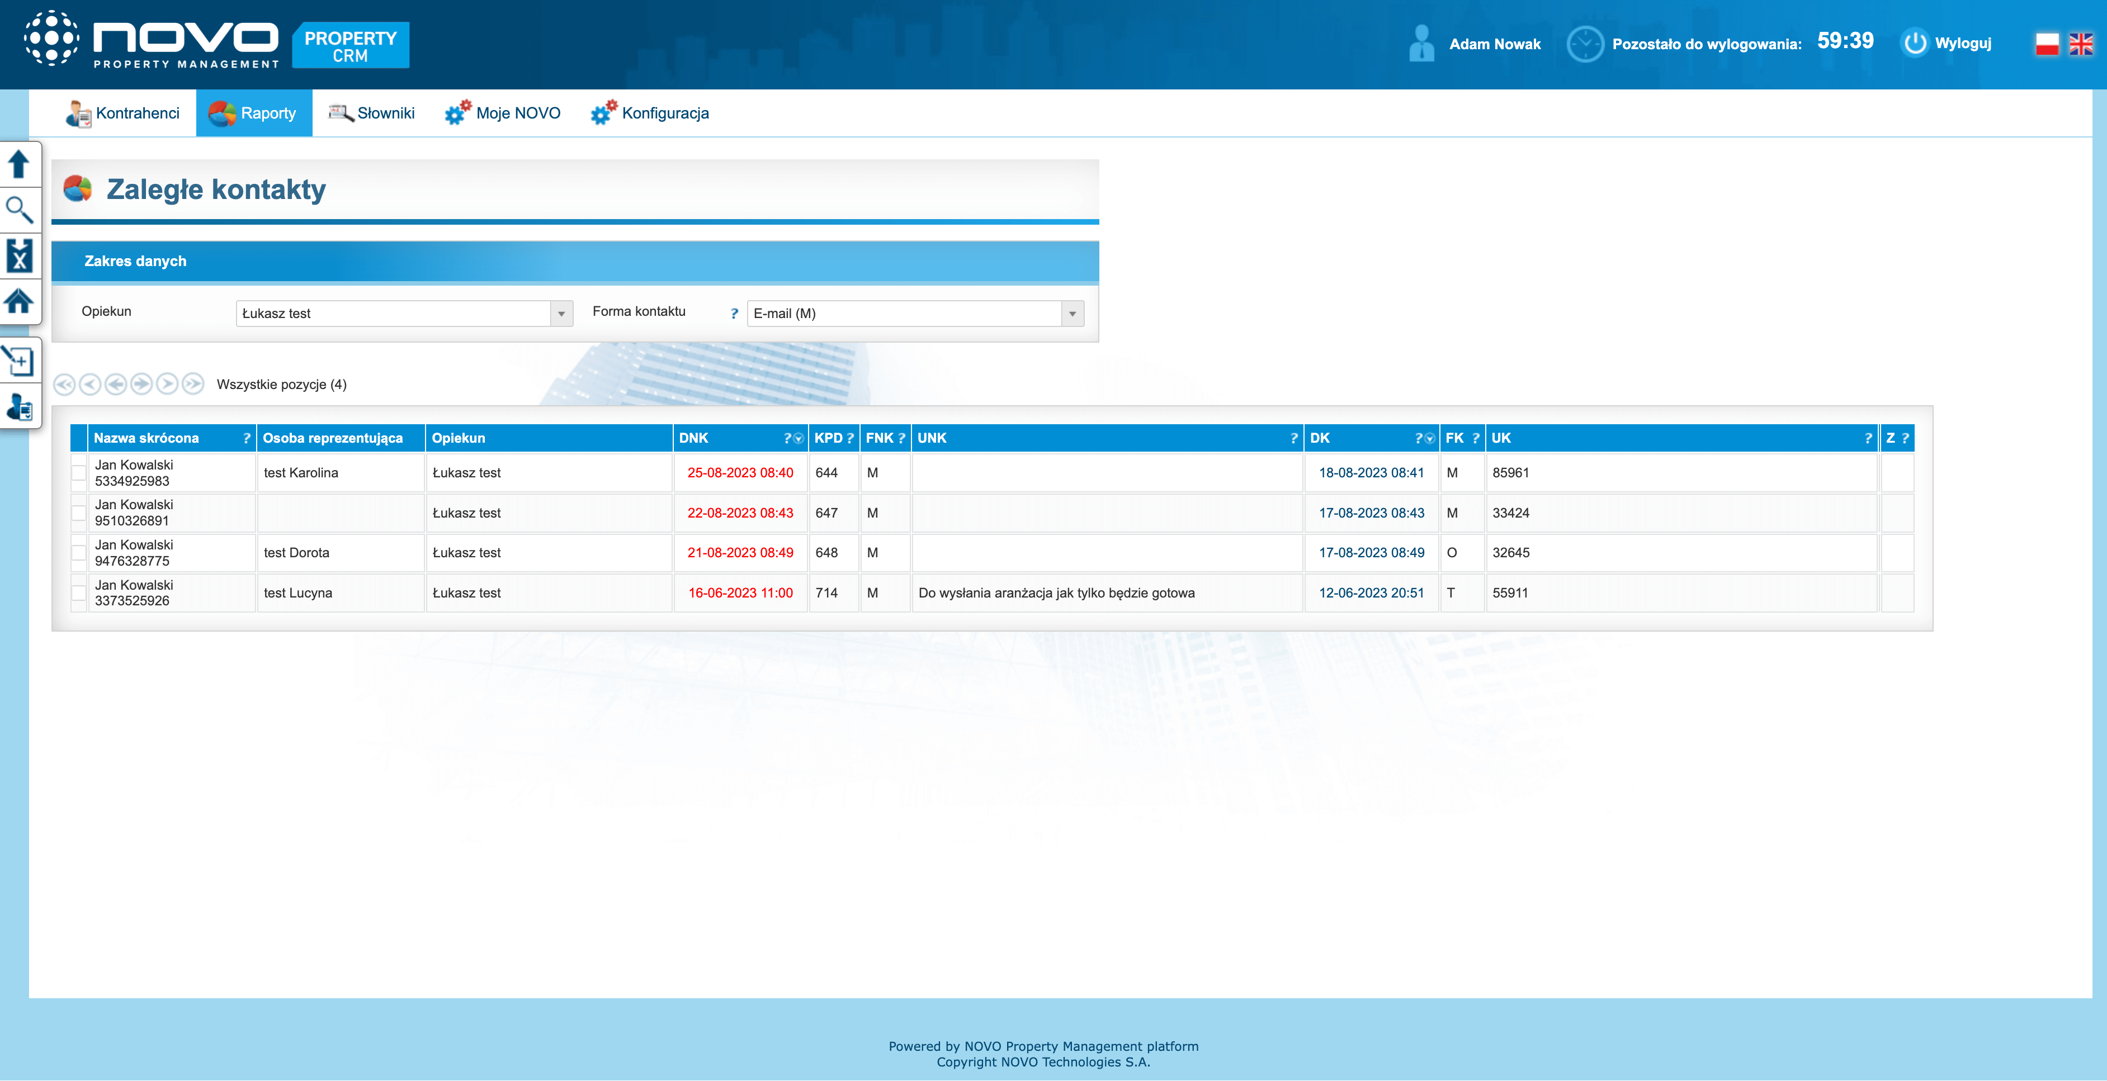Screen dimensions: 2107x1081
Task: Click the magnifying glass search icon
Action: click(x=19, y=210)
